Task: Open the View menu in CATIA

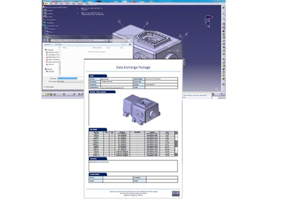Action: pos(61,4)
